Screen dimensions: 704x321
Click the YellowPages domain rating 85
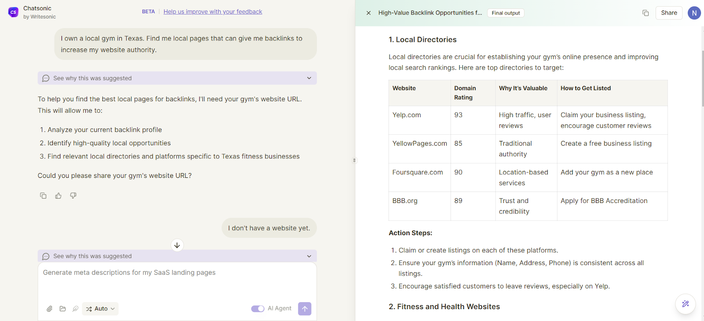pos(473,149)
